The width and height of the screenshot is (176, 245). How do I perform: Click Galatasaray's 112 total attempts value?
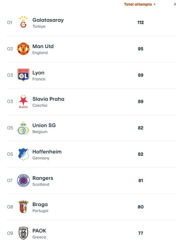140,22
